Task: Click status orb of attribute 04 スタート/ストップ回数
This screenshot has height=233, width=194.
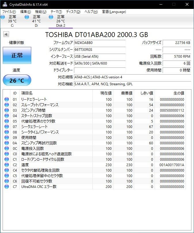Action: pos(7,116)
